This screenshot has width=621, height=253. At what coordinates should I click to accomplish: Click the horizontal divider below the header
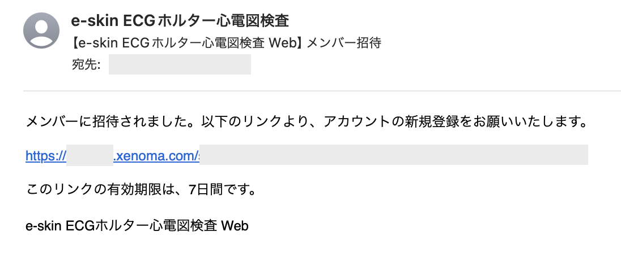[x=322, y=90]
